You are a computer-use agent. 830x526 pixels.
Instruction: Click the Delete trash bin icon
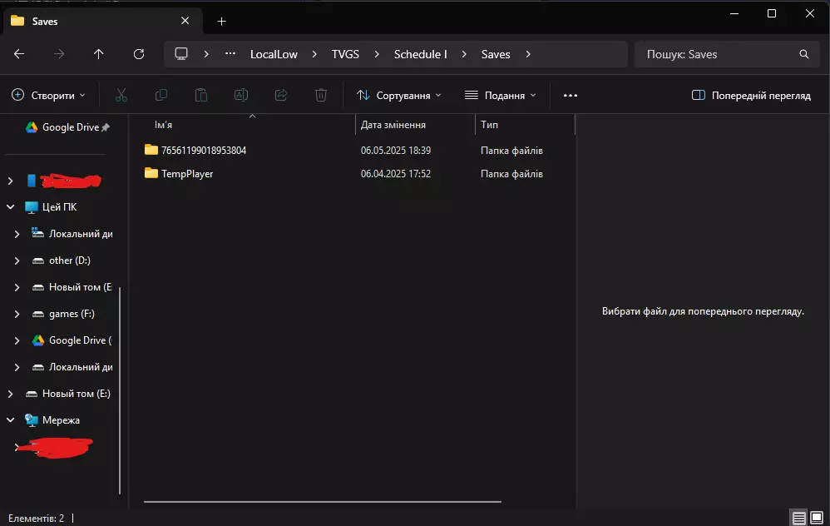320,96
